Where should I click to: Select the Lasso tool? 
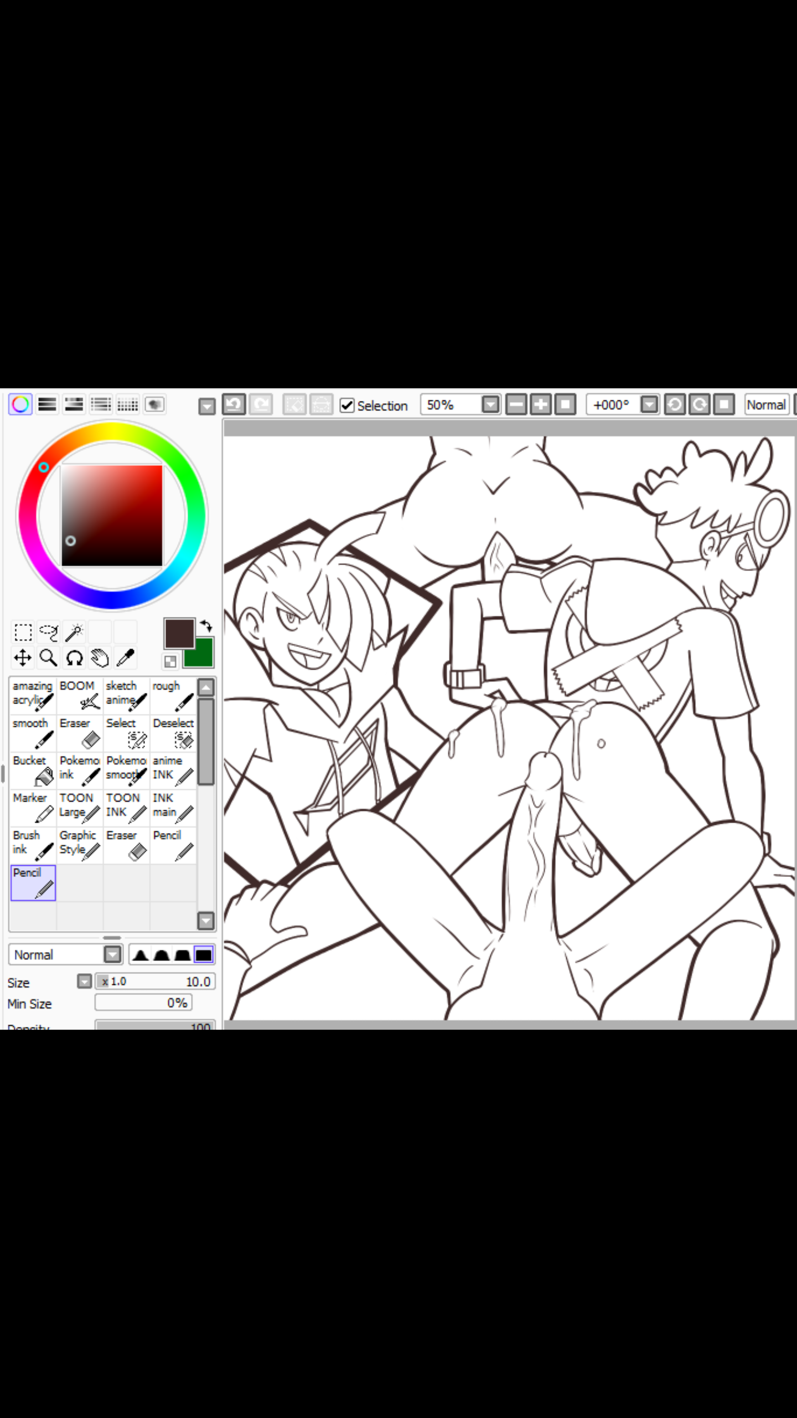(x=49, y=631)
